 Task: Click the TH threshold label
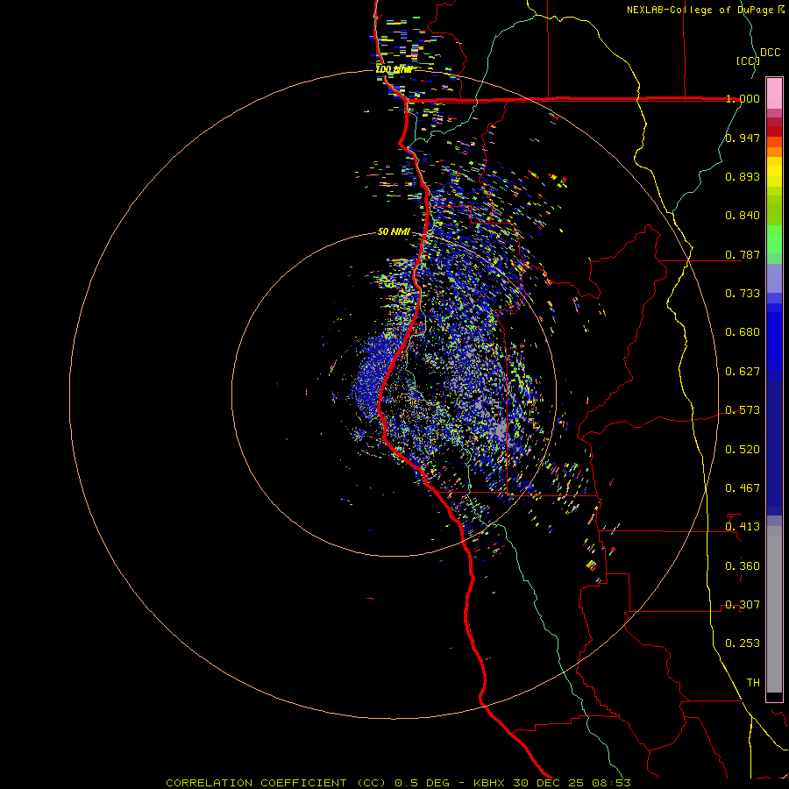click(753, 683)
